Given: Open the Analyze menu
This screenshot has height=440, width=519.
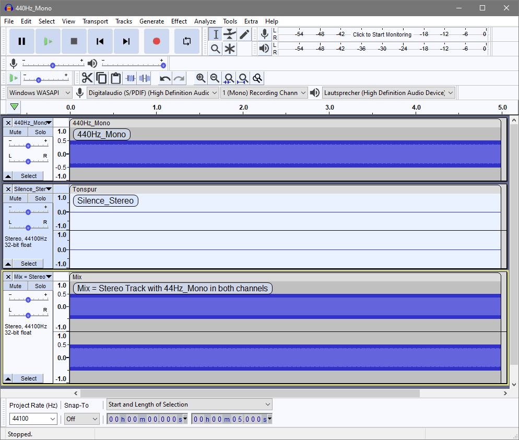Looking at the screenshot, I should coord(205,21).
